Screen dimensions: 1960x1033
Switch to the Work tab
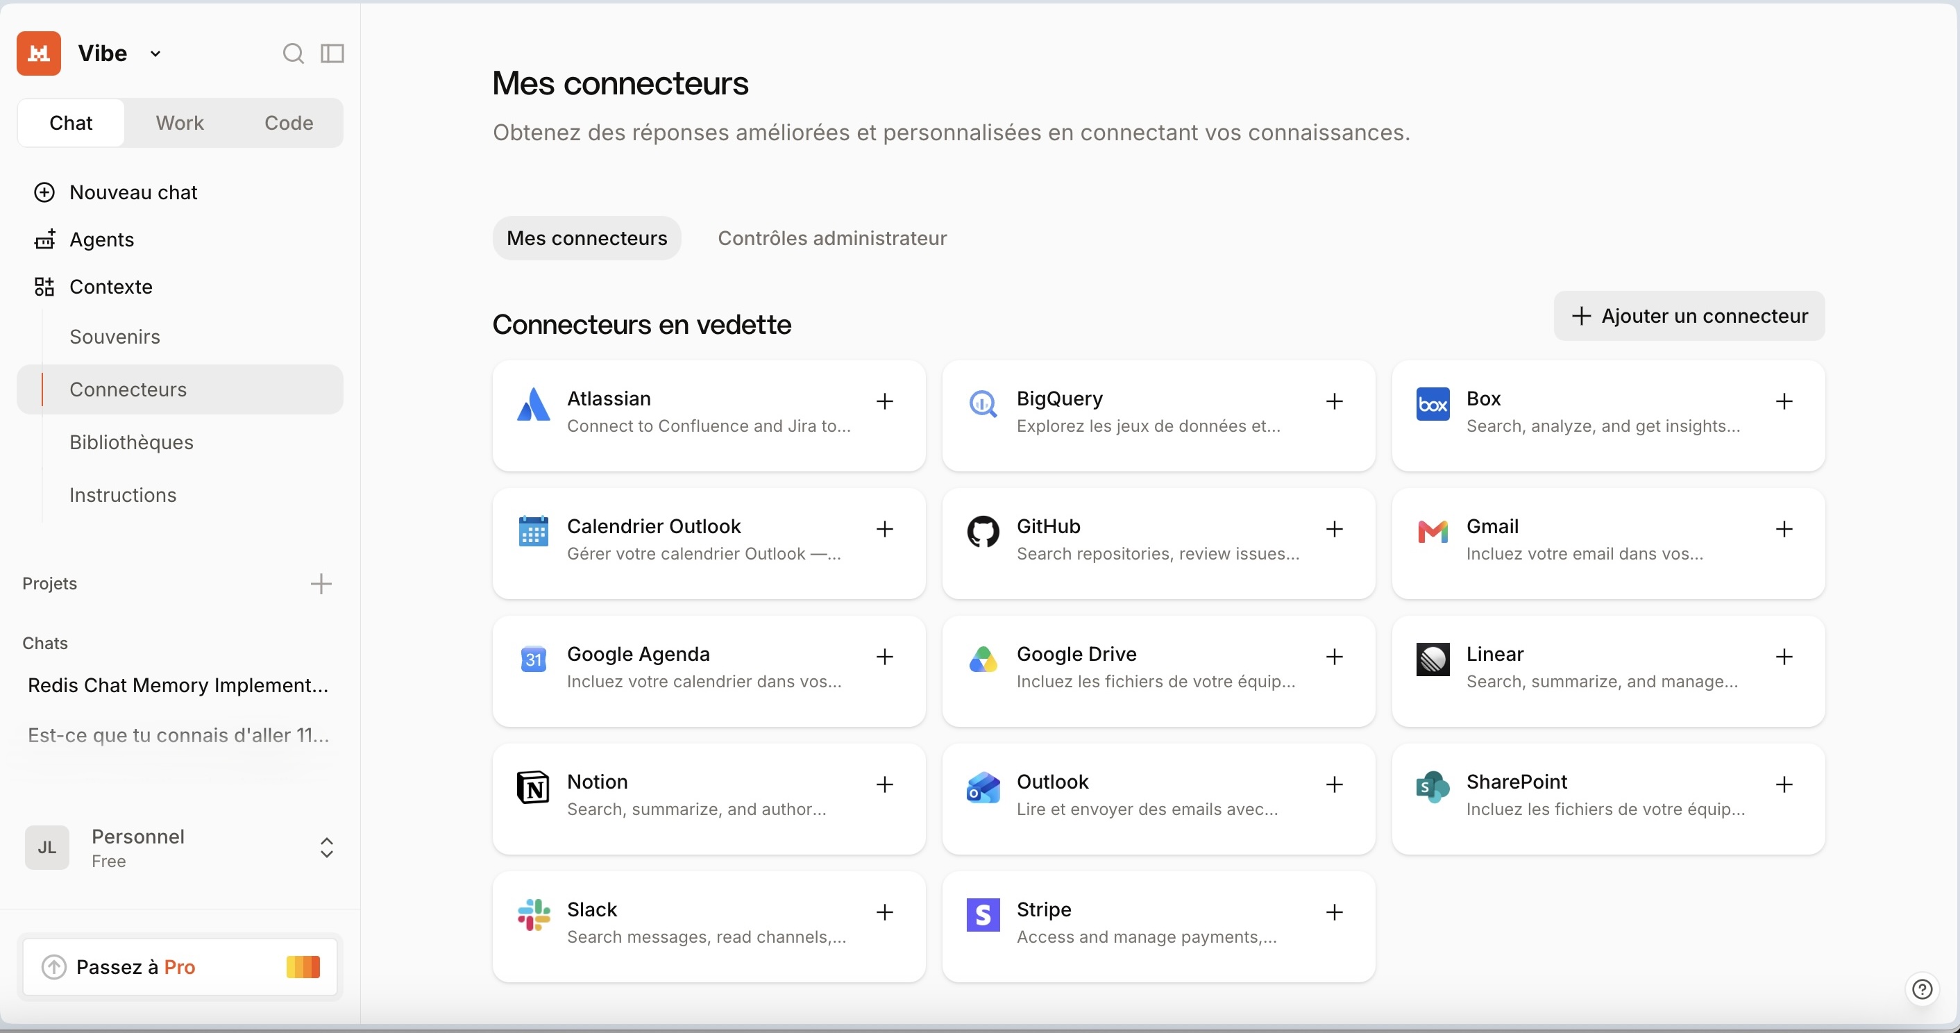180,123
